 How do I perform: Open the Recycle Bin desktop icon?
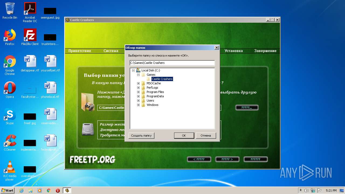[x=10, y=11]
